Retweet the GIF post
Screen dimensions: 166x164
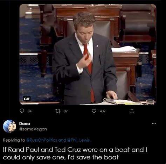pos(58,111)
